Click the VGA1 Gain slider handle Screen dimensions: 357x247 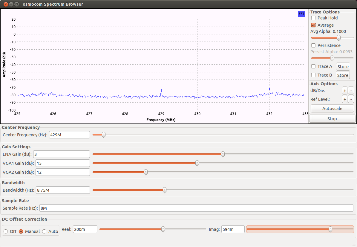[197, 163]
